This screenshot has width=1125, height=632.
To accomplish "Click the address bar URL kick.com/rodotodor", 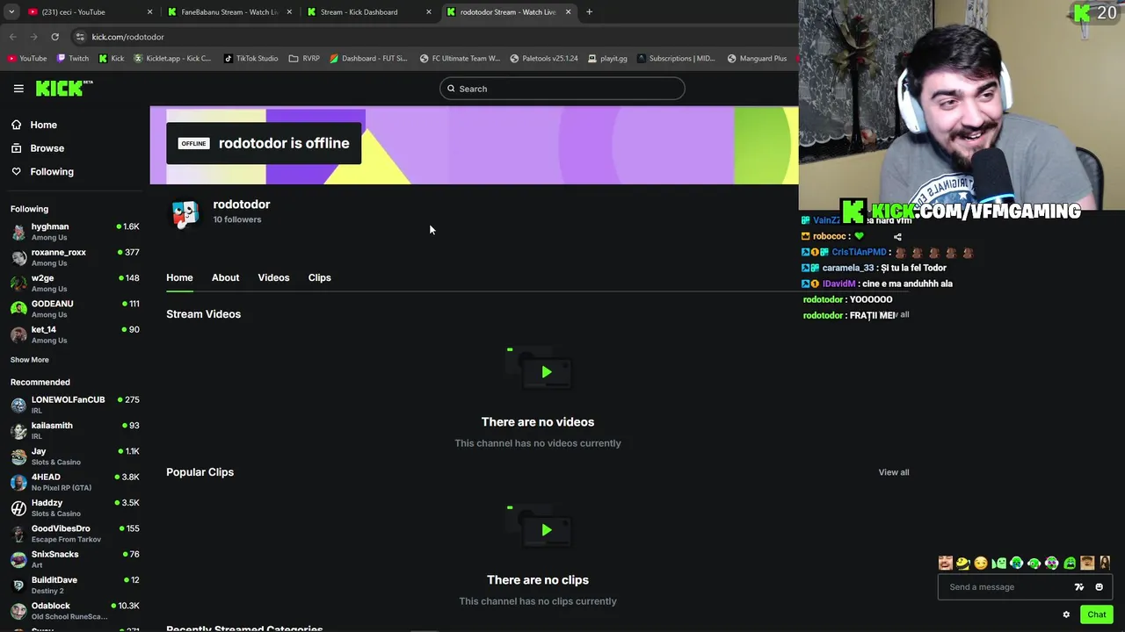I will pos(127,37).
